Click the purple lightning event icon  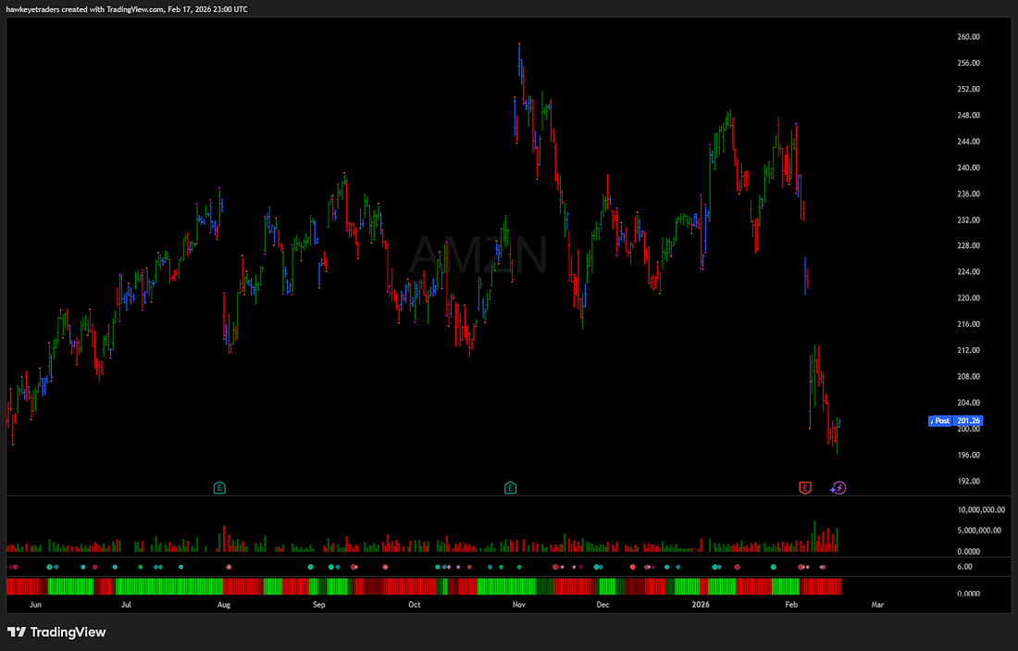pos(838,487)
